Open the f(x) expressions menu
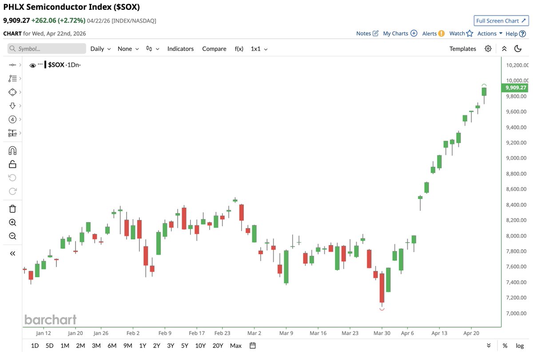Viewport: 533px width, 355px height. 239,49
